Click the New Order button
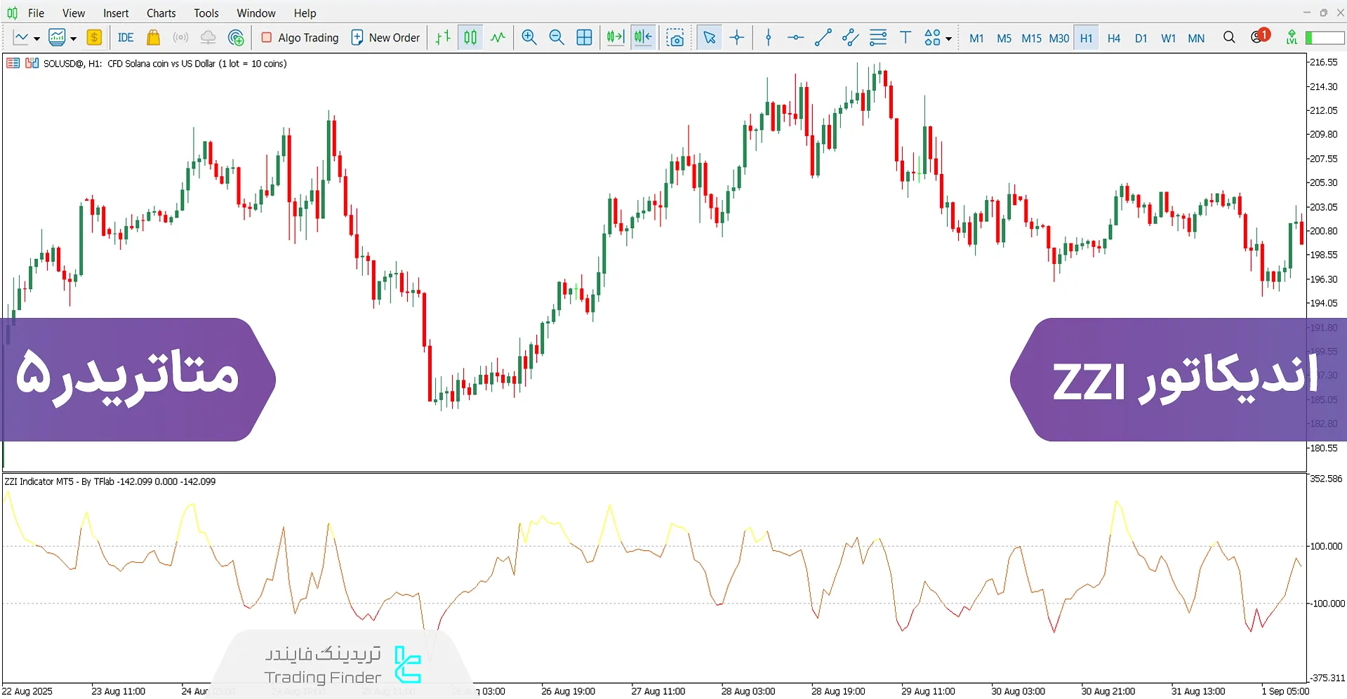This screenshot has height=699, width=1347. click(385, 38)
